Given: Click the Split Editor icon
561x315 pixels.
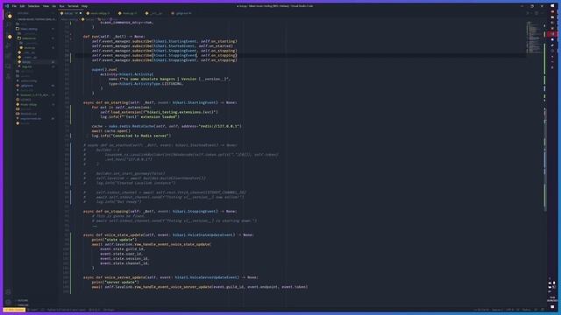Looking at the screenshot, I should pyautogui.click(x=536, y=13).
